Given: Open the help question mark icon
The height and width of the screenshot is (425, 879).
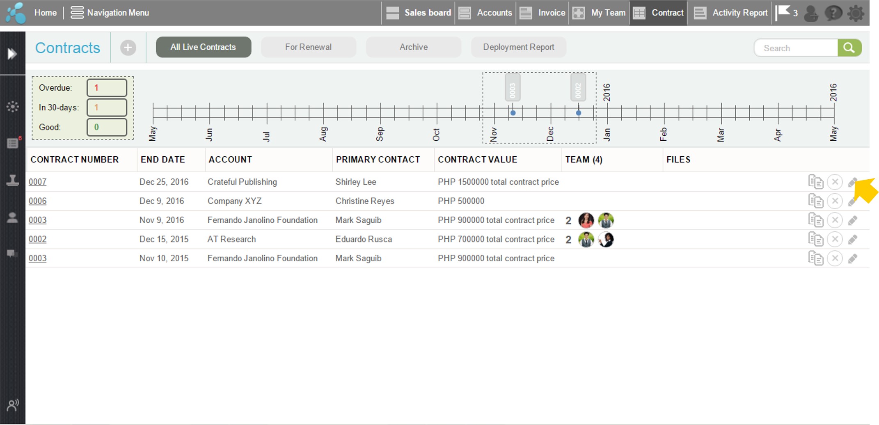Looking at the screenshot, I should point(833,13).
